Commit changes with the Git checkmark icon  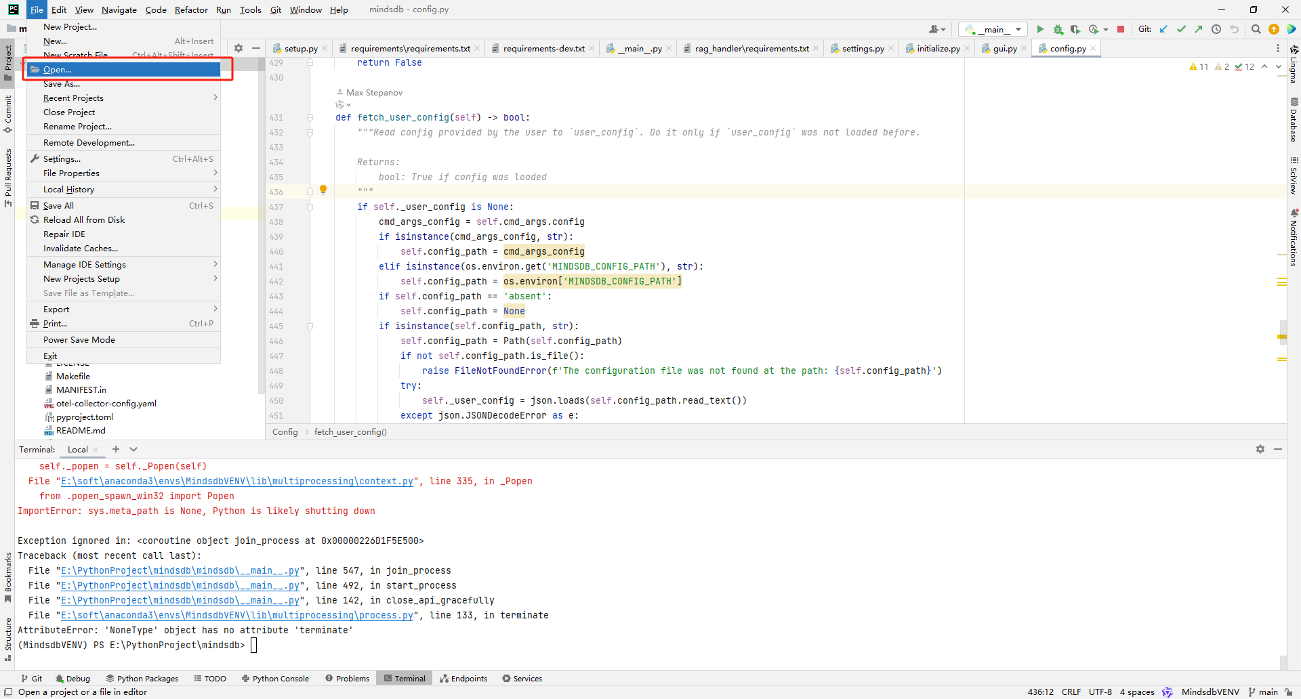point(1182,29)
